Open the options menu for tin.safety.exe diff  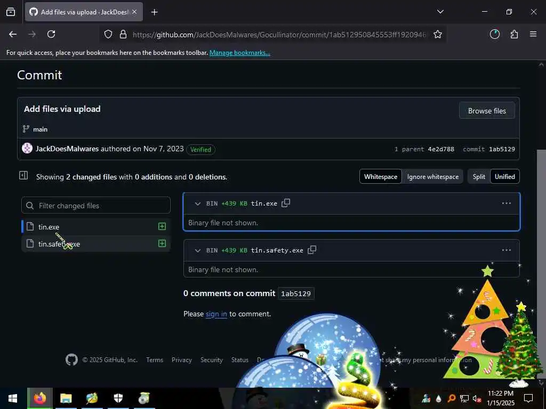click(507, 250)
